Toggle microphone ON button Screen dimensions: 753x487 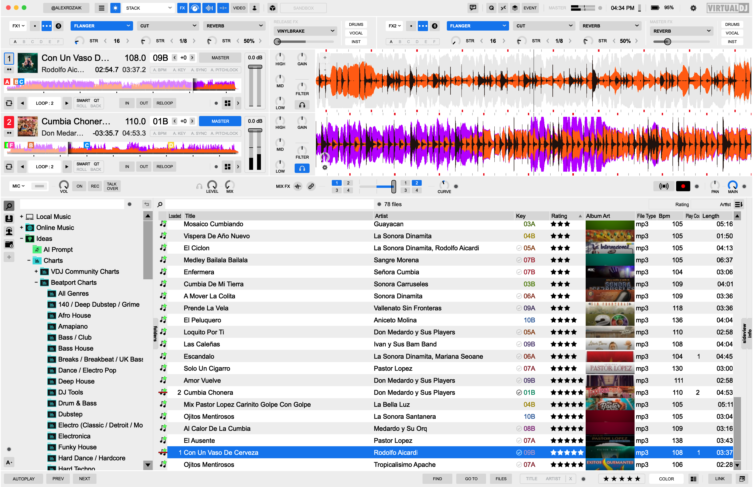point(79,186)
